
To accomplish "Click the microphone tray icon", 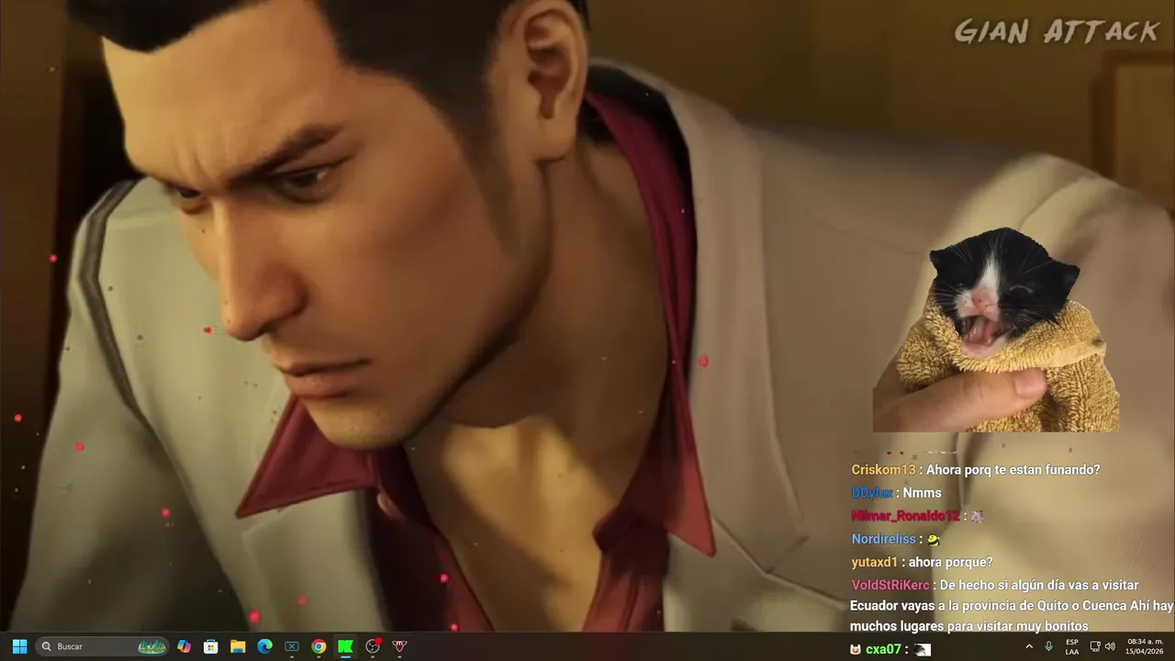I will pos(1048,646).
